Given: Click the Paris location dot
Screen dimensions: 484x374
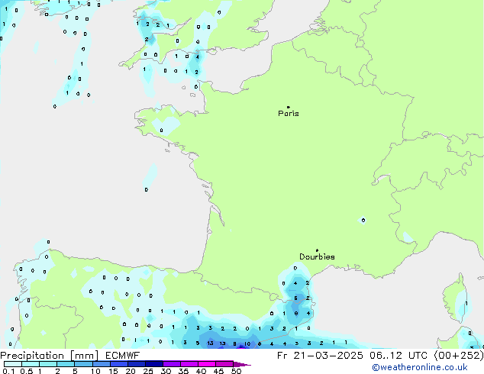Looking at the screenshot, I should coord(289,107).
